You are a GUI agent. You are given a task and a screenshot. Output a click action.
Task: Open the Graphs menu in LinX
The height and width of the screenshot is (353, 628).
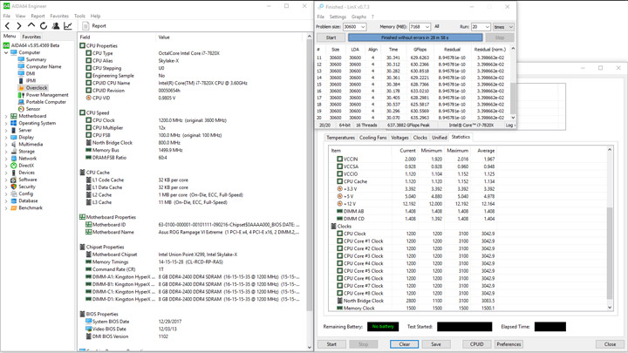(x=358, y=17)
